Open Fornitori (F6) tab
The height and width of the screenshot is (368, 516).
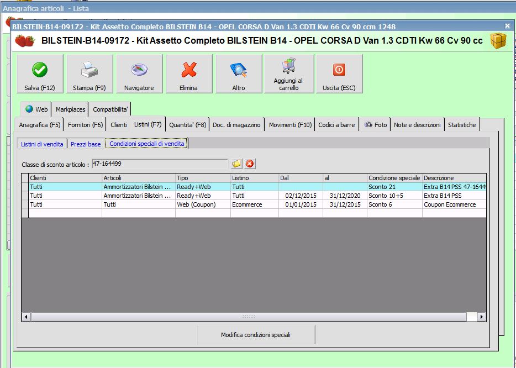[x=85, y=125]
